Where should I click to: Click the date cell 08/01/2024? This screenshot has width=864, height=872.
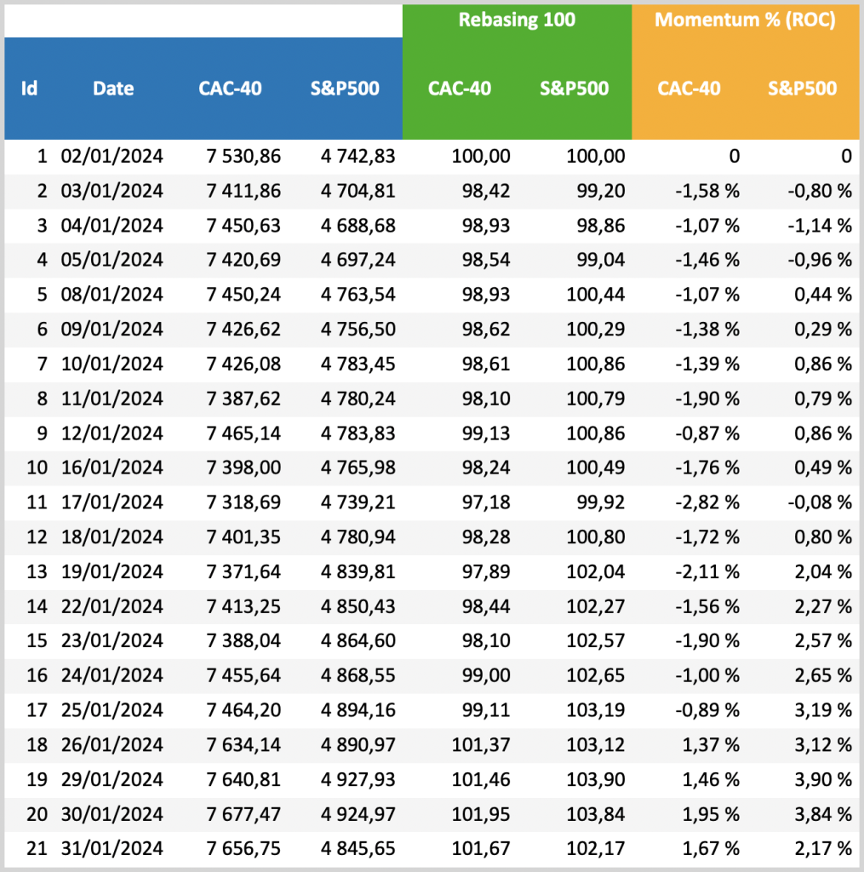[112, 294]
